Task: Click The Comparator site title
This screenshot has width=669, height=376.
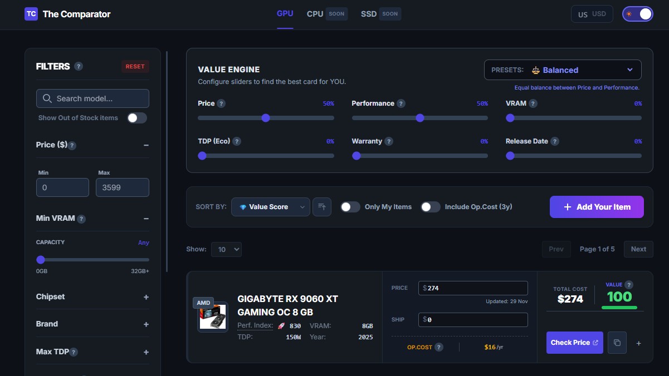Action: (77, 14)
